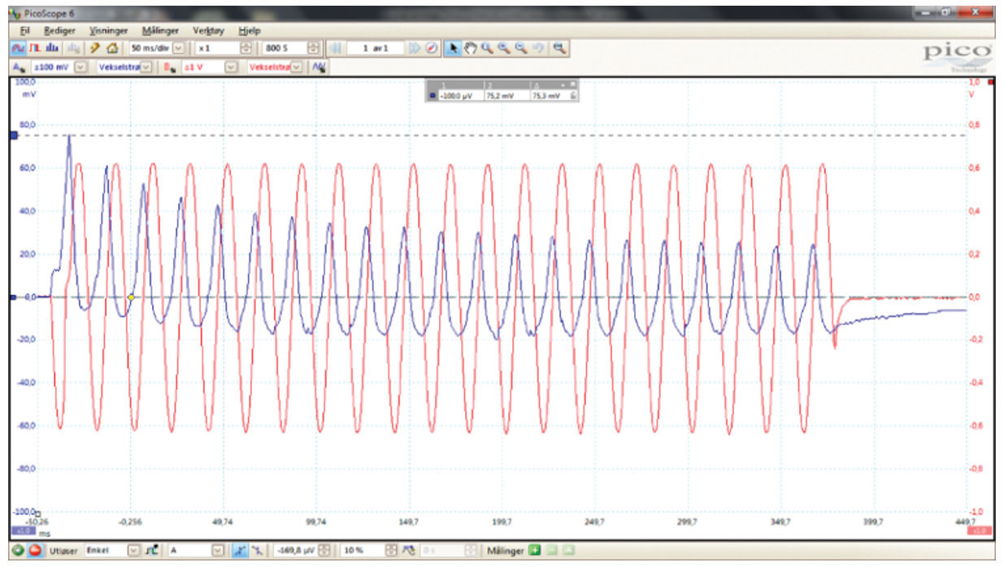Open the 50 ms/div timebase dropdown
The width and height of the screenshot is (1004, 567).
(x=179, y=49)
